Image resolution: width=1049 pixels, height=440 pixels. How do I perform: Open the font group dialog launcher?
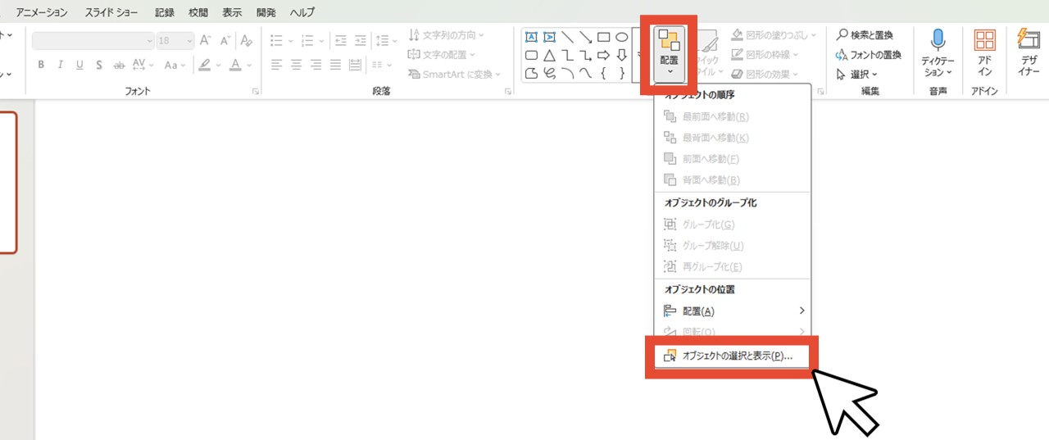pyautogui.click(x=255, y=92)
